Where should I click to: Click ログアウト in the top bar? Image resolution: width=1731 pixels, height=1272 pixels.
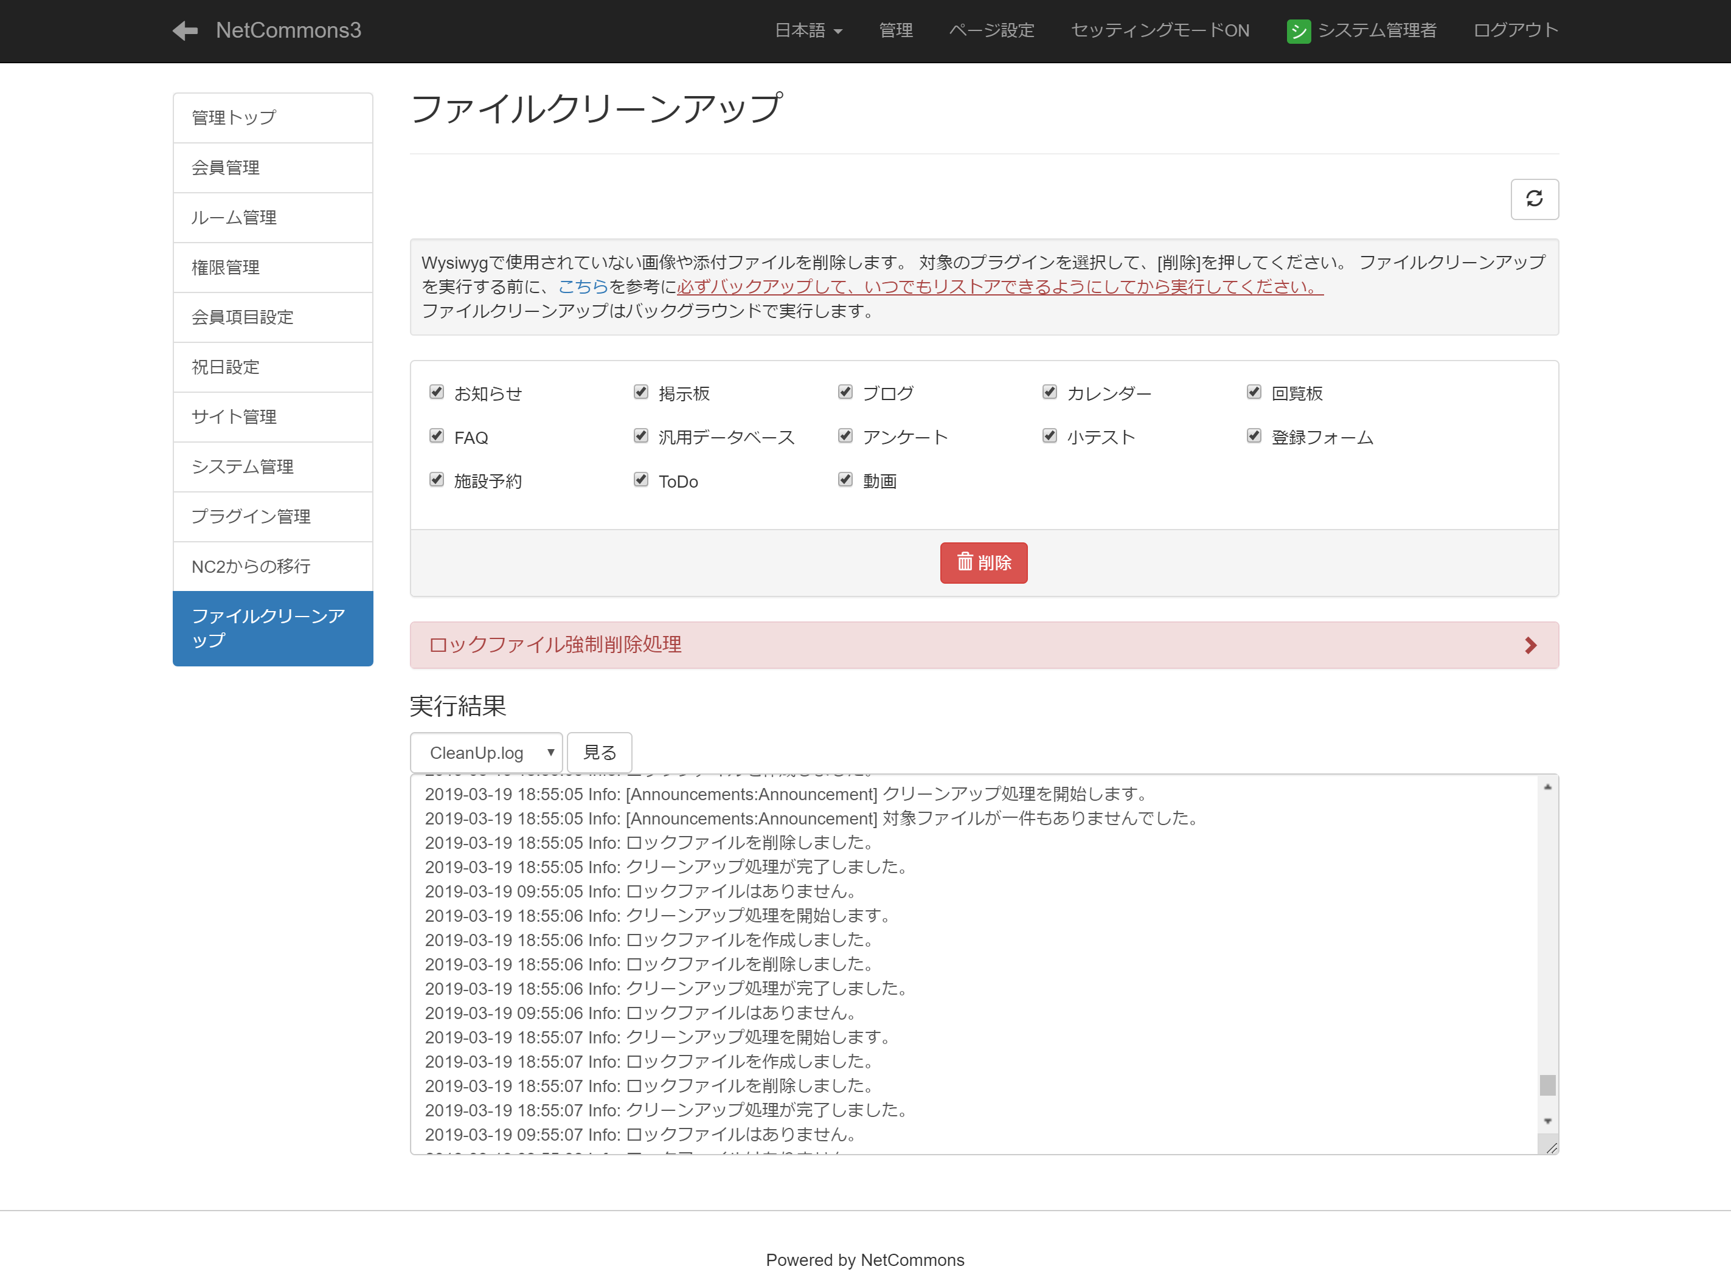(1516, 30)
